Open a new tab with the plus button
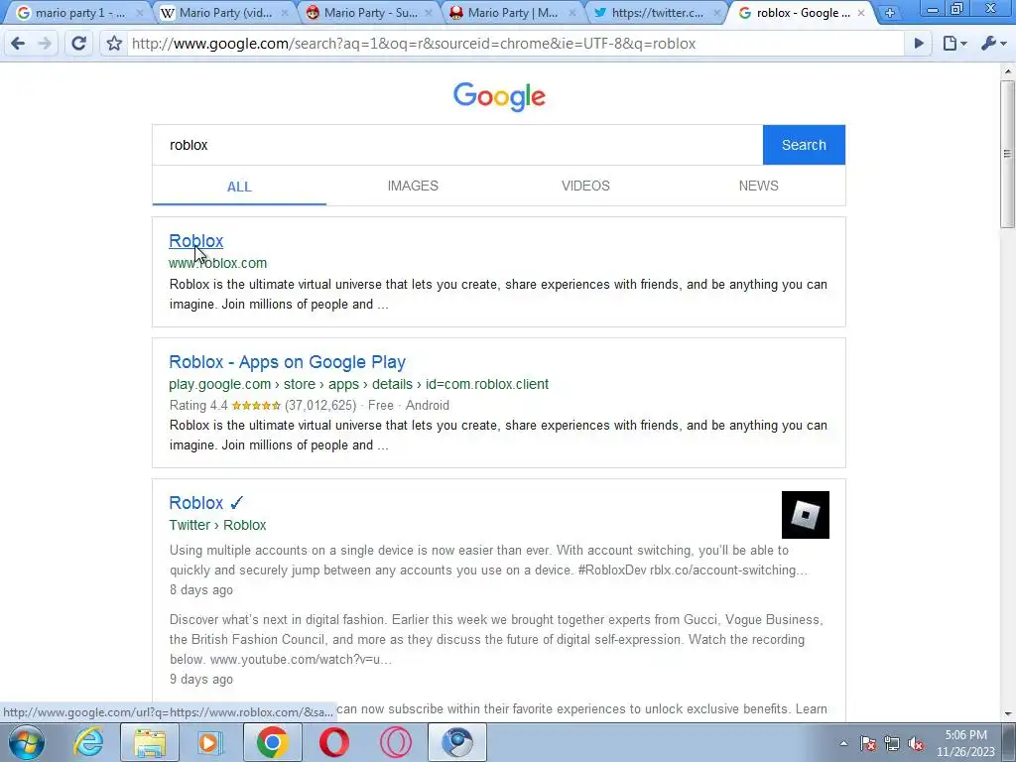 click(x=890, y=12)
